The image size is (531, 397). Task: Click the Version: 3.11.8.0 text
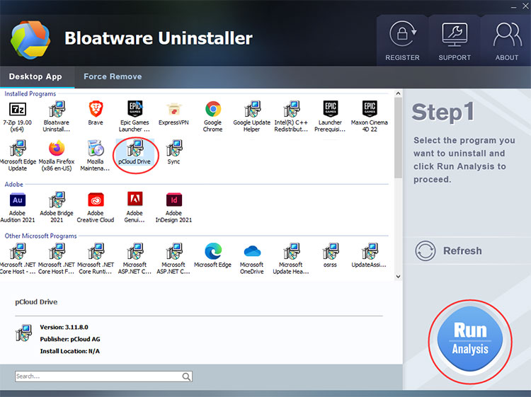click(x=64, y=327)
